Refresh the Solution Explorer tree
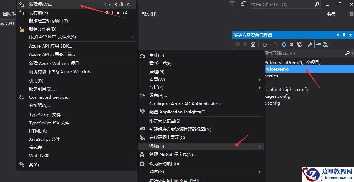354x182 pixels. tap(284, 44)
